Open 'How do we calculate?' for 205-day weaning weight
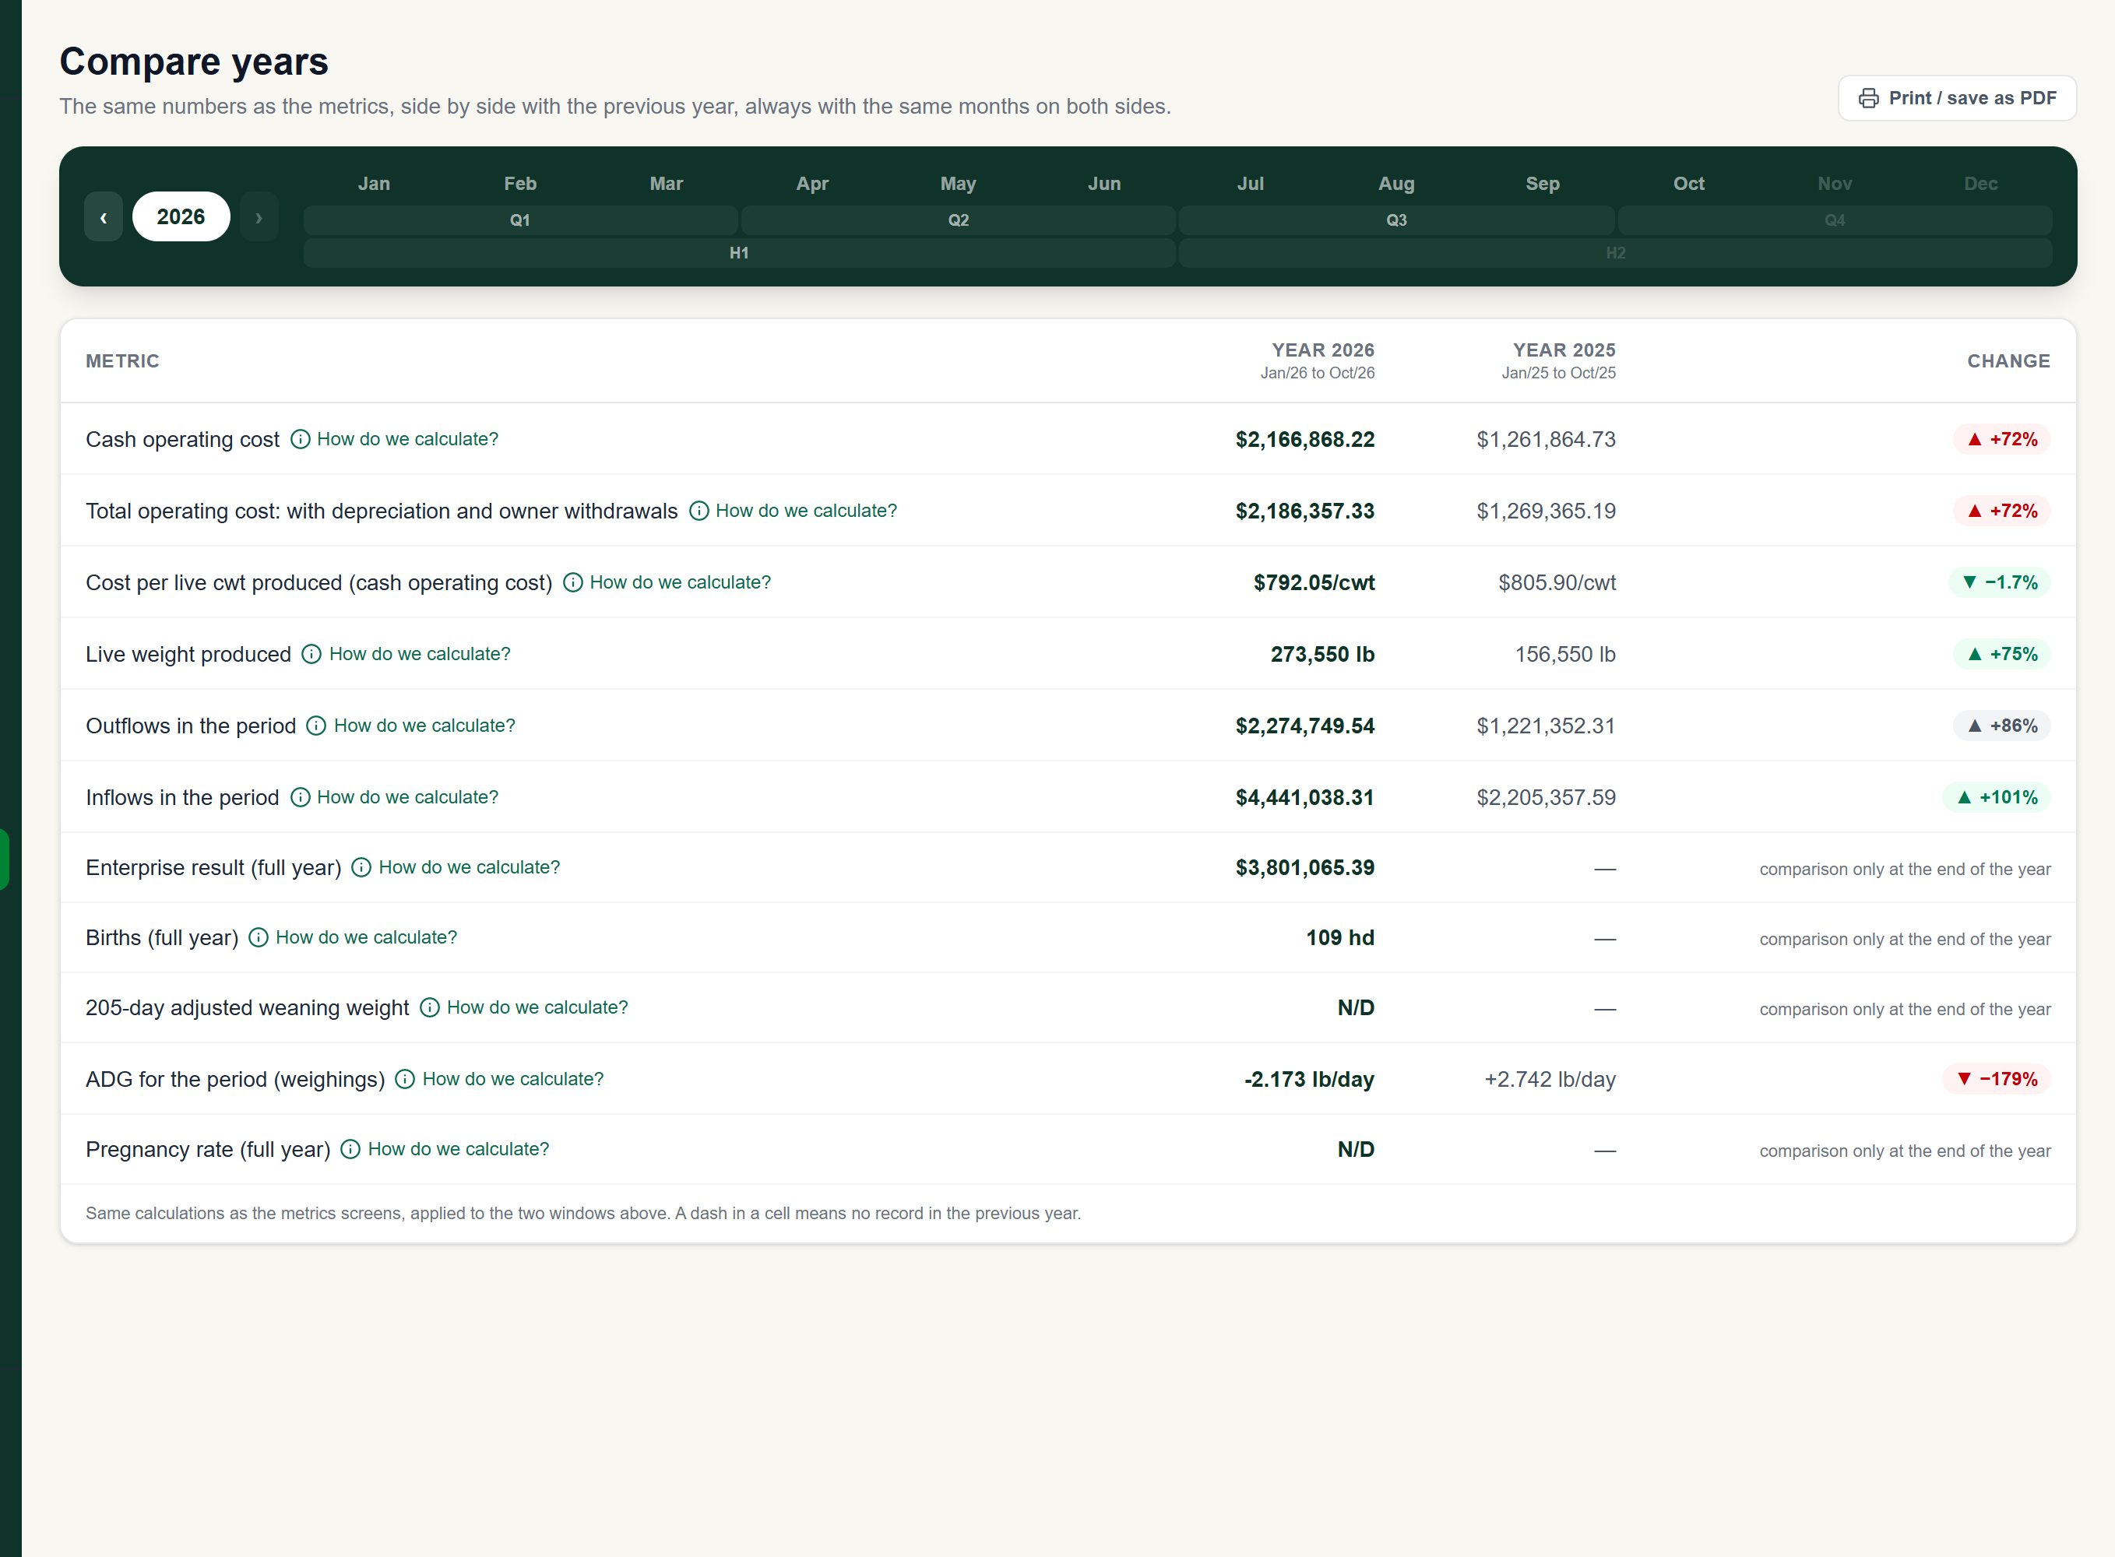2115x1557 pixels. point(537,1007)
